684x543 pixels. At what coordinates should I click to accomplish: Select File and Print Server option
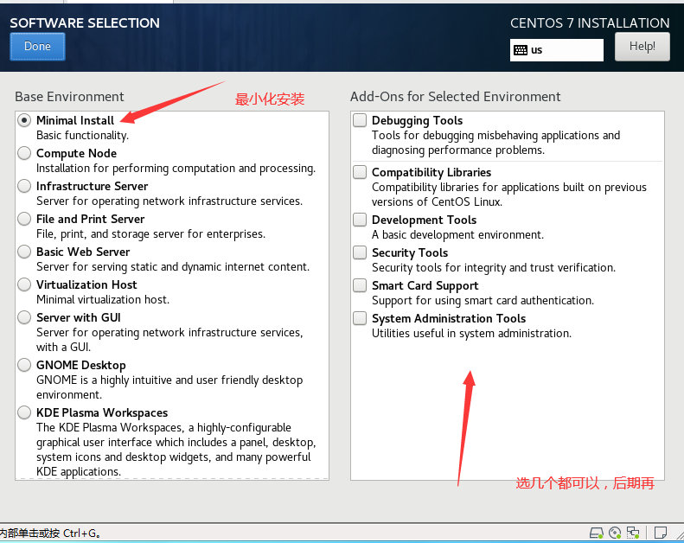pos(24,219)
